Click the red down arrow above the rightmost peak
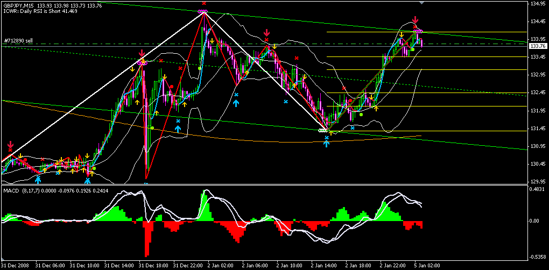This screenshot has height=270, width=549. click(415, 20)
